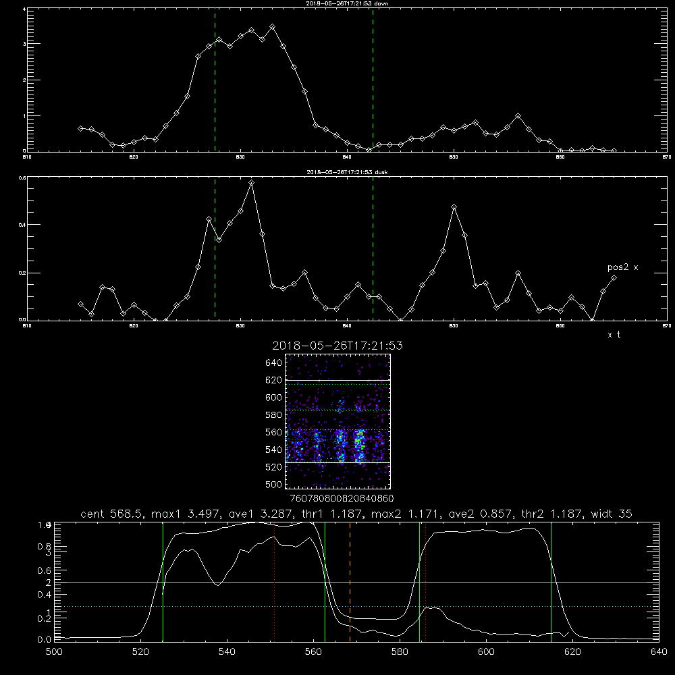The width and height of the screenshot is (675, 675).
Task: Select the 'pos2 x' label
Action: [622, 267]
